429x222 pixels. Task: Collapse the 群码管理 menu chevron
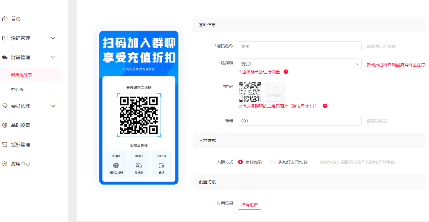coord(53,58)
